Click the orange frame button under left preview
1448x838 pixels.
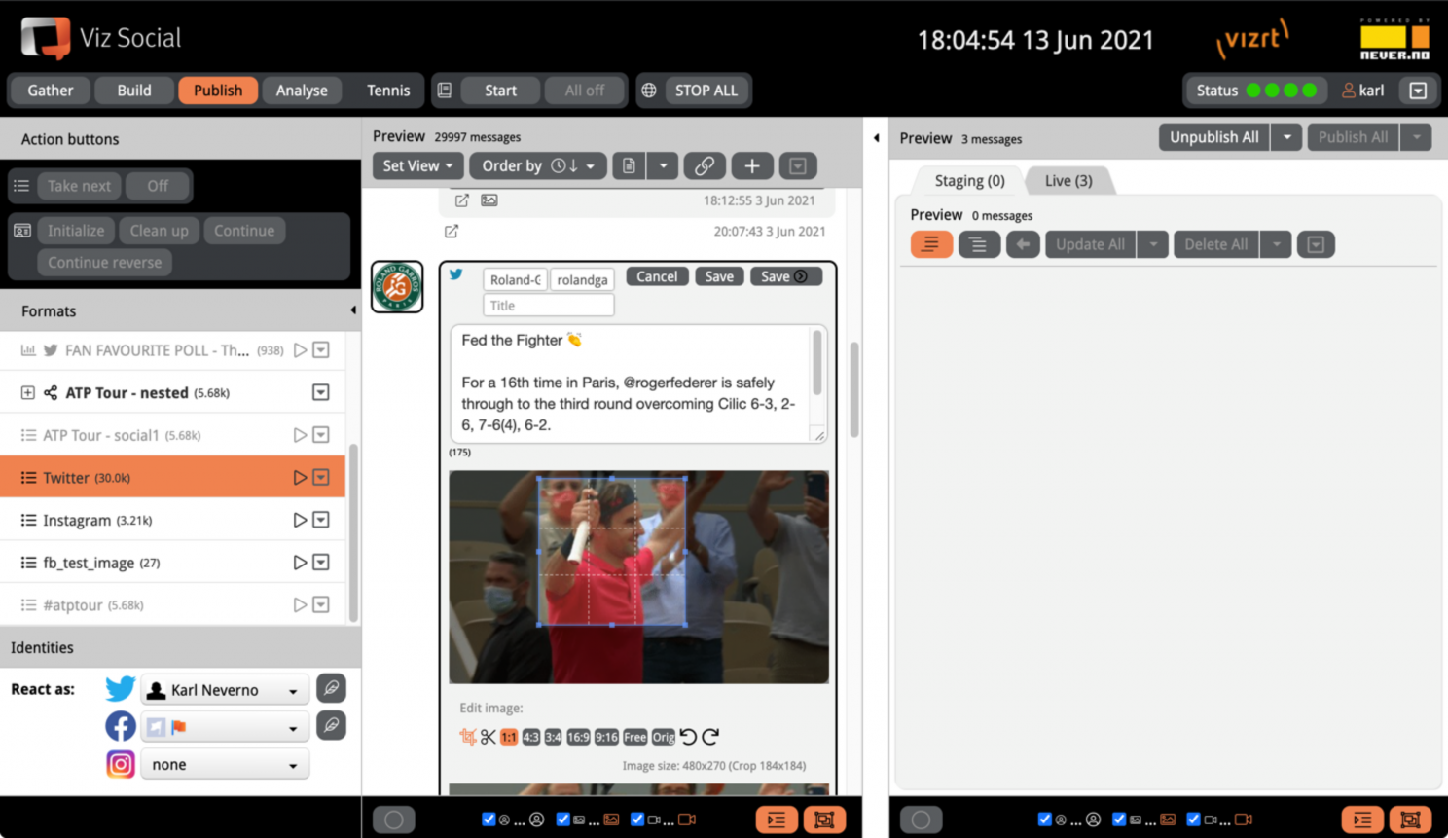(824, 820)
